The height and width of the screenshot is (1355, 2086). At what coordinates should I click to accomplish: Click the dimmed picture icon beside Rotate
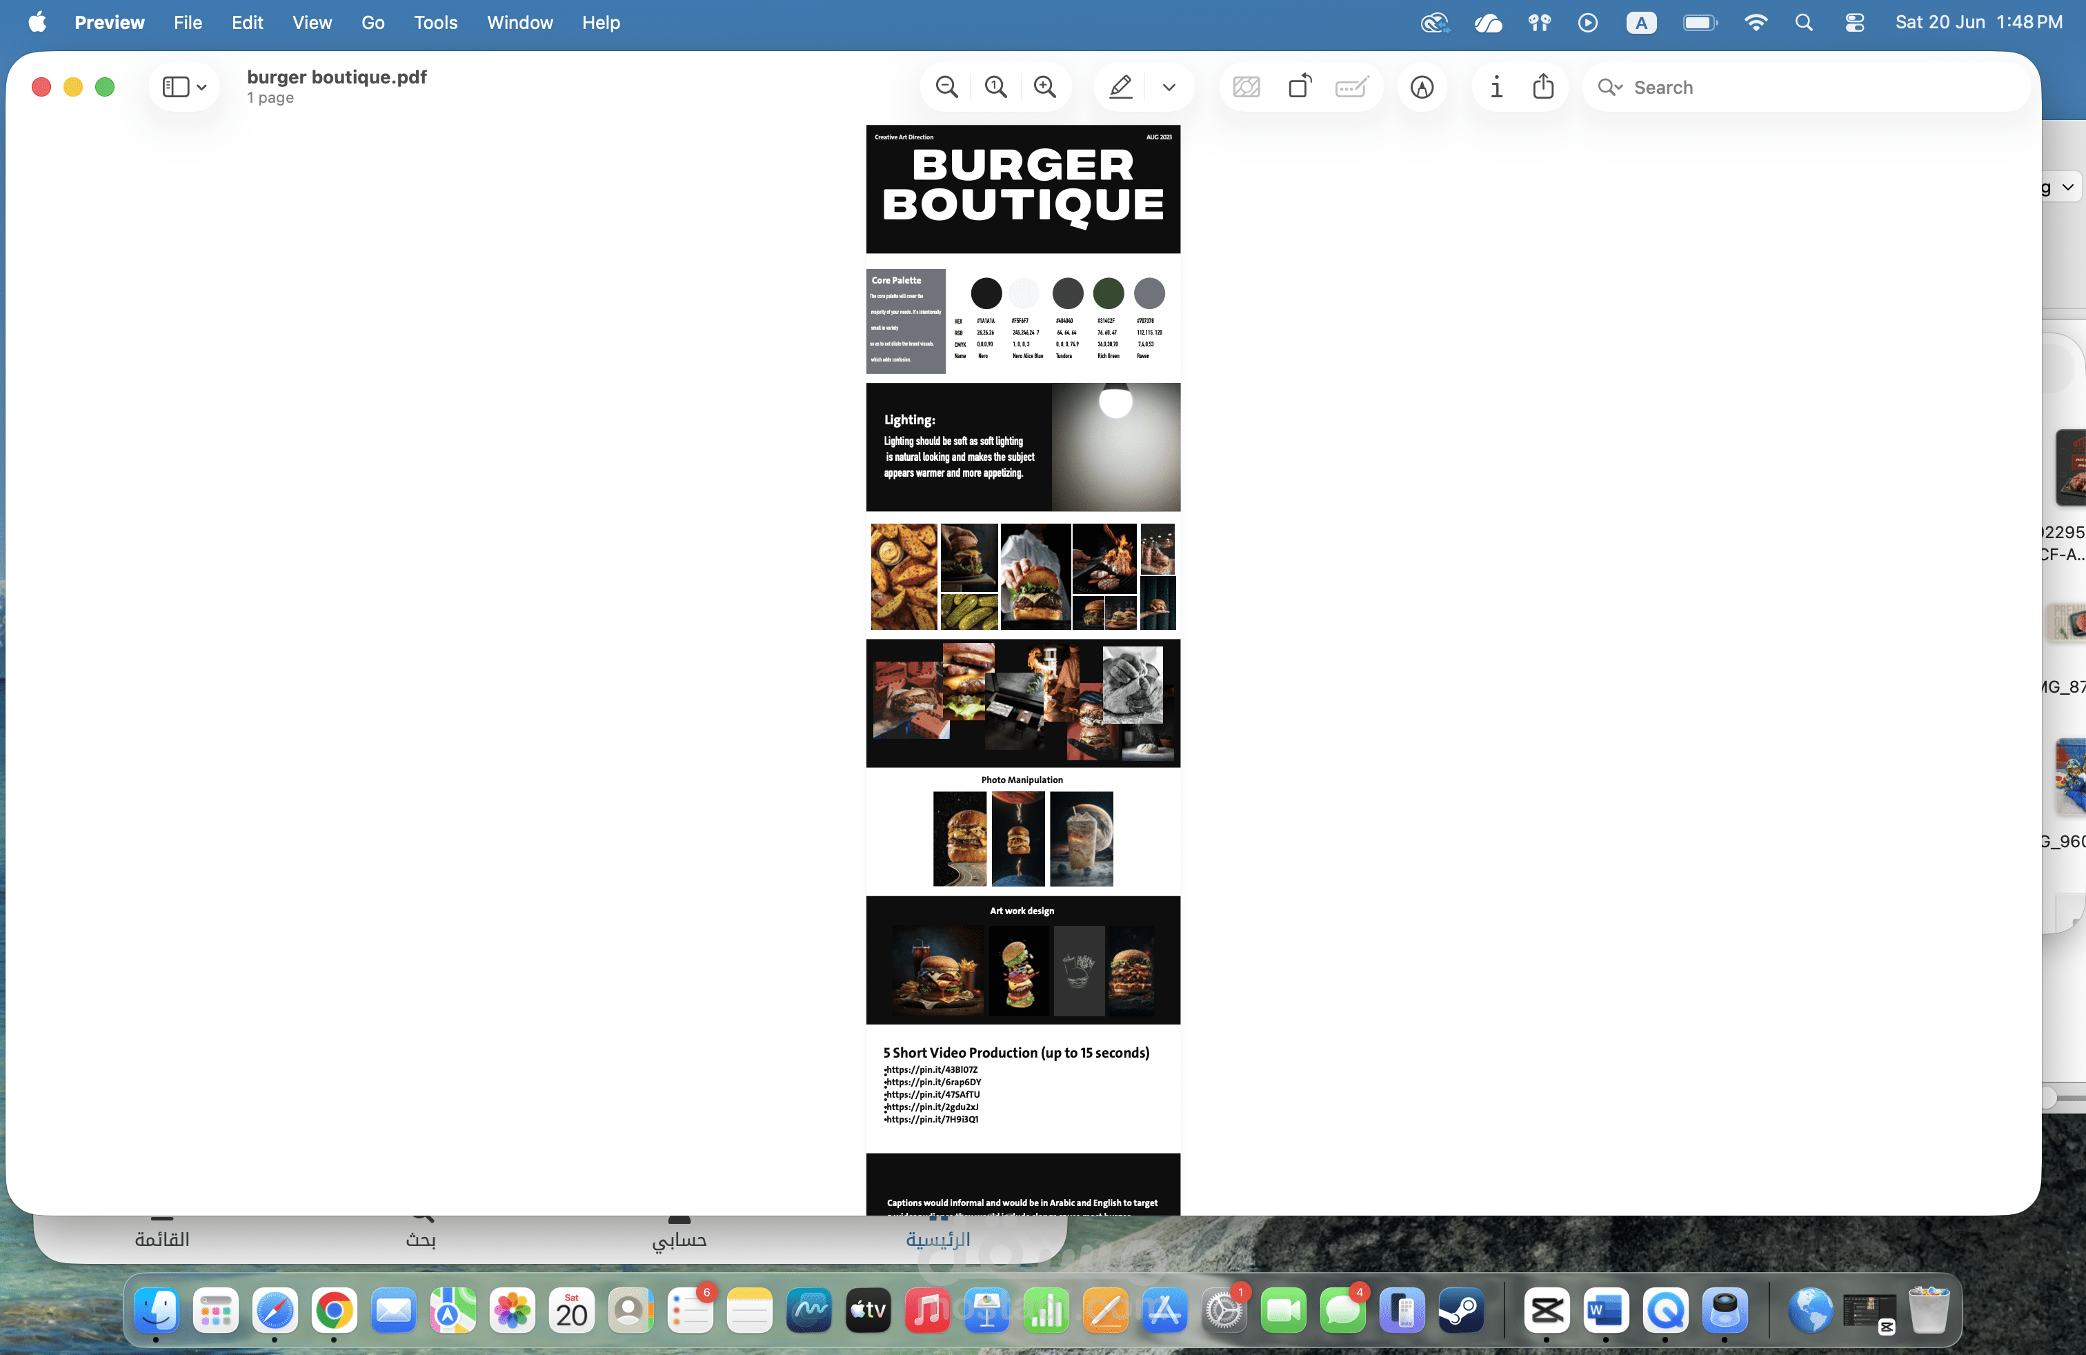[x=1246, y=87]
